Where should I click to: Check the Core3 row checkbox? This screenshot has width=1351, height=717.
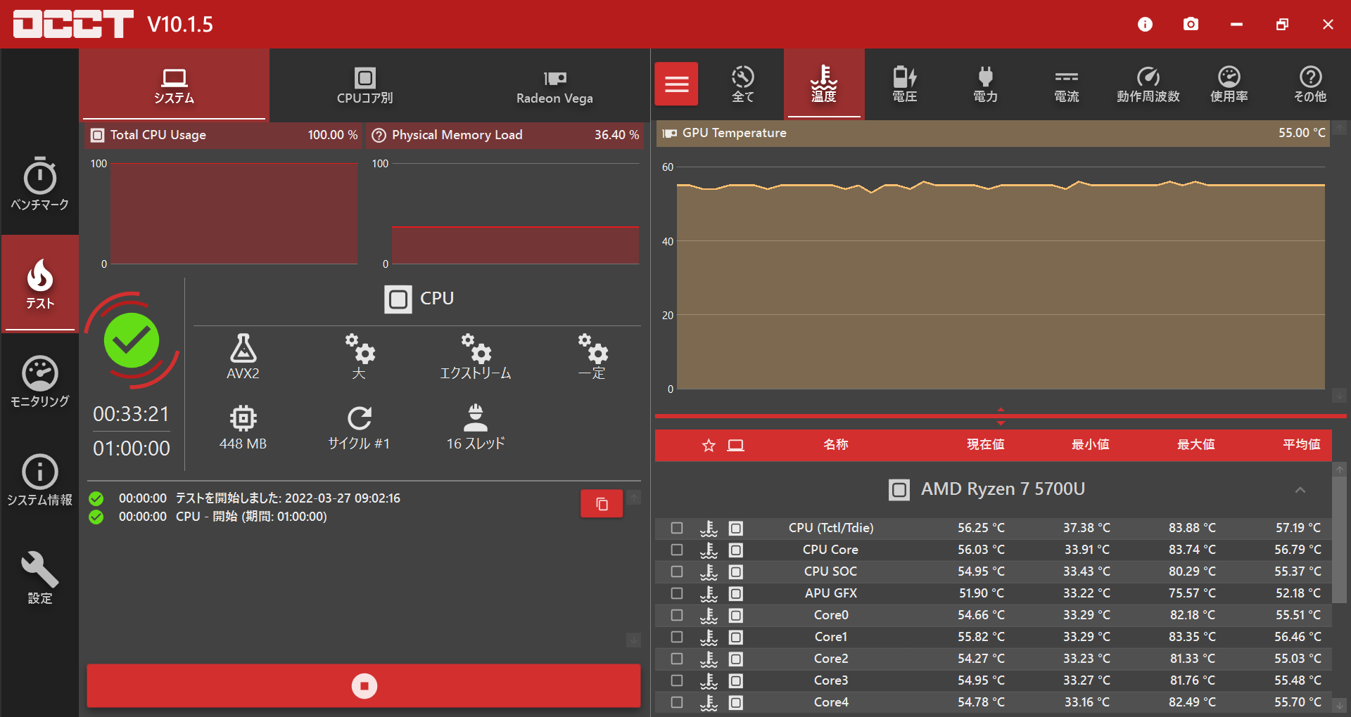[x=677, y=680]
